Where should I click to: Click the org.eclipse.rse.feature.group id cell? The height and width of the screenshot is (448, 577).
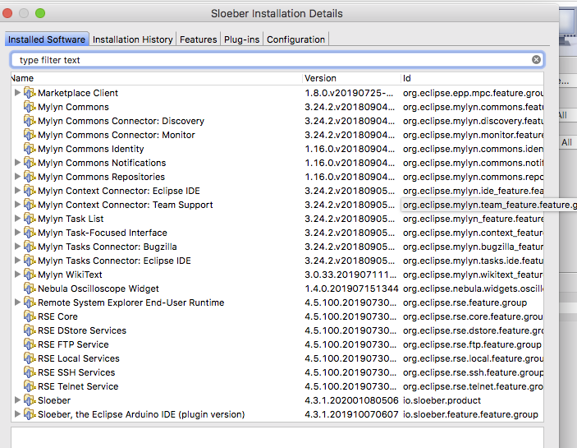tap(465, 303)
